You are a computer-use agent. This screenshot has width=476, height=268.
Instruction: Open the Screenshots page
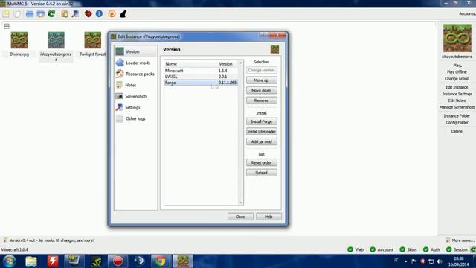[135, 96]
